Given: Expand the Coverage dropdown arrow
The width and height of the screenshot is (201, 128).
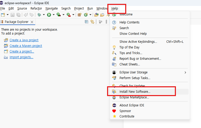Looking at the screenshot, I should pyautogui.click(x=63, y=15).
